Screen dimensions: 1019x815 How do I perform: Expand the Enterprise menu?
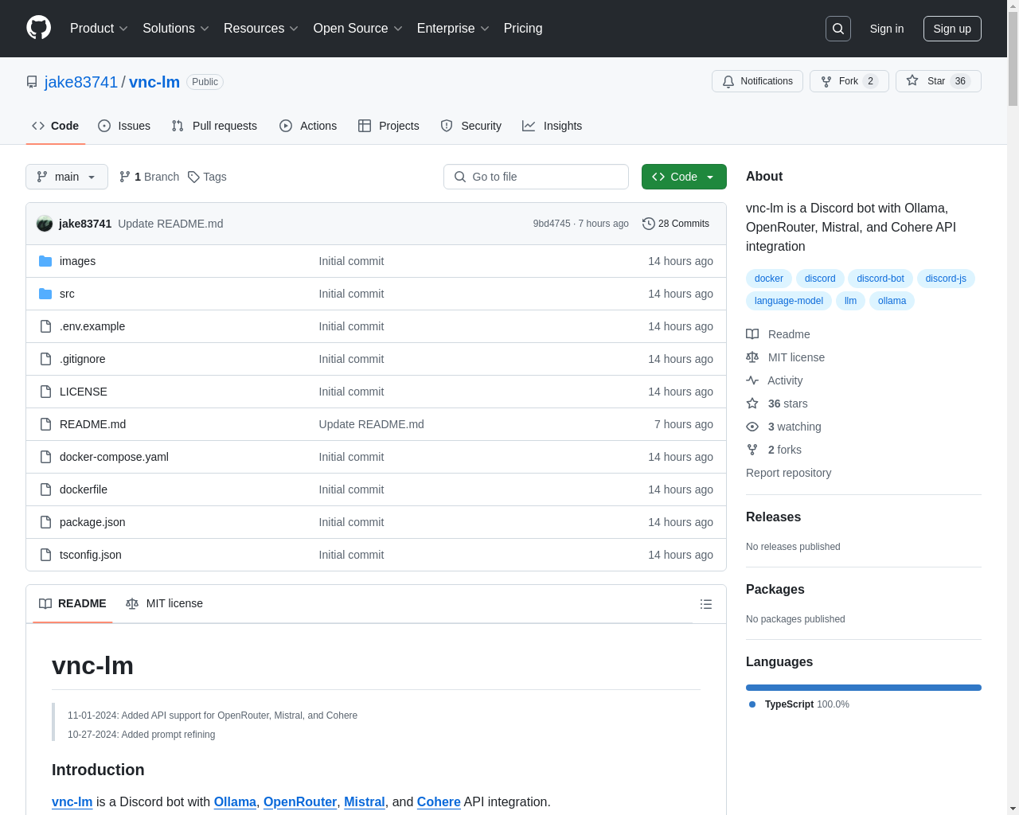coord(453,29)
